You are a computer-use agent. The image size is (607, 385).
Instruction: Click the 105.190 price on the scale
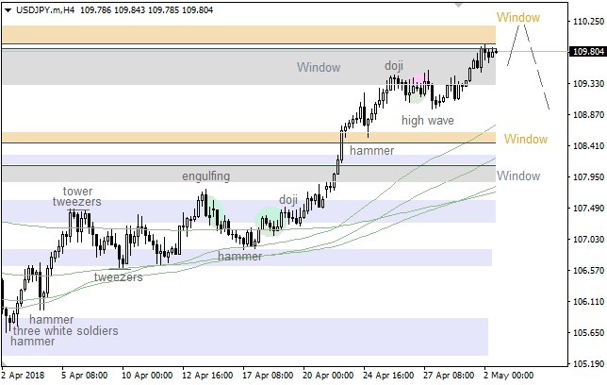(587, 363)
